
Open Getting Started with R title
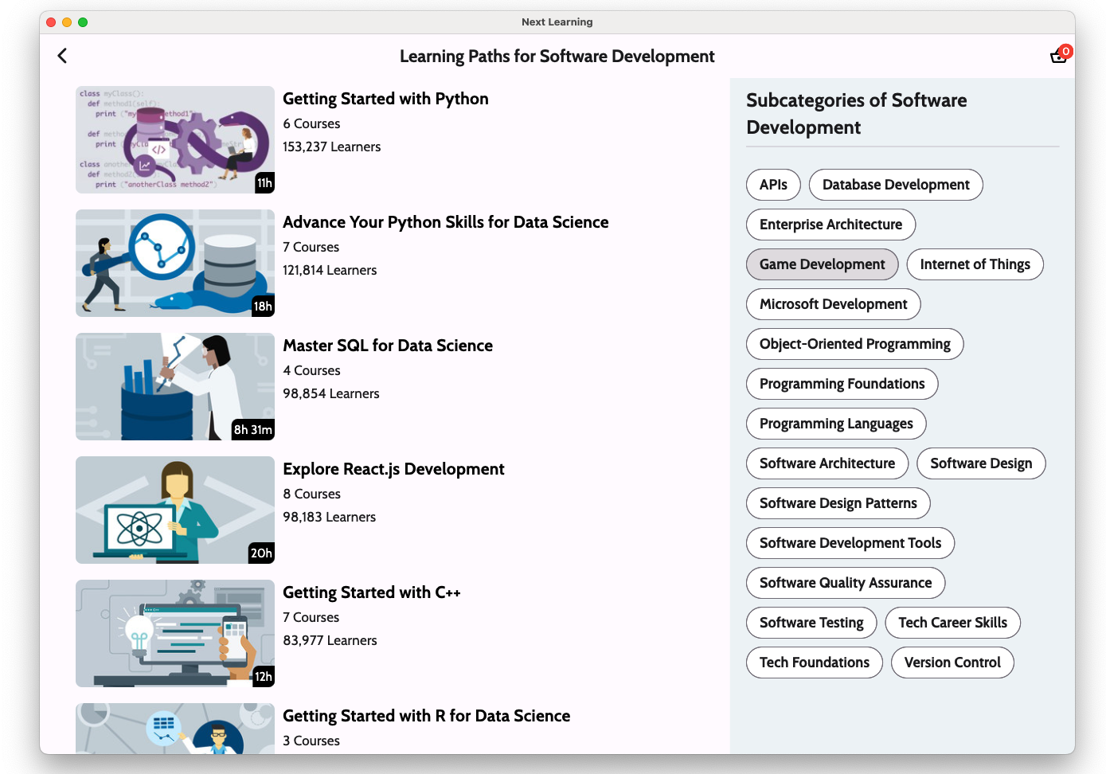(x=426, y=716)
